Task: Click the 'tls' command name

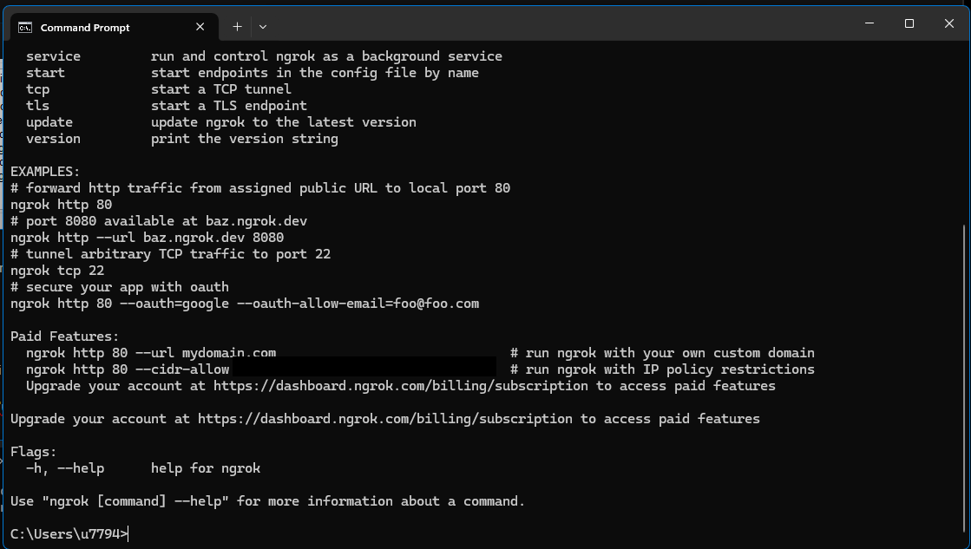Action: pos(38,106)
